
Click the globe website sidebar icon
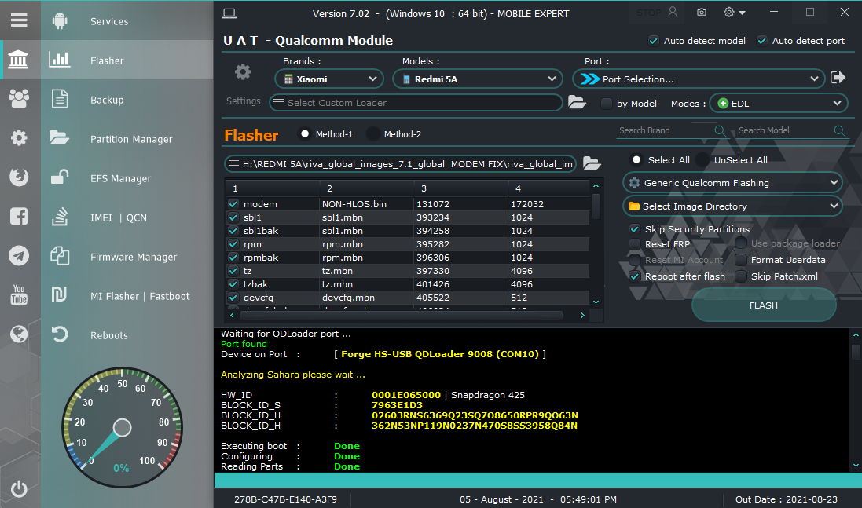pyautogui.click(x=19, y=334)
